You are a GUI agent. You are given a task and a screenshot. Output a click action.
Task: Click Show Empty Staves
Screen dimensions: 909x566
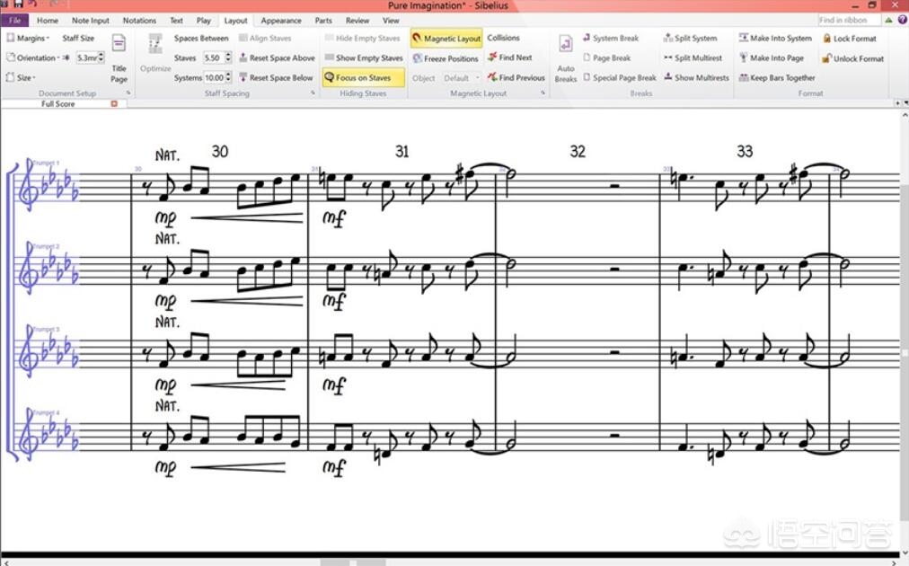click(x=364, y=58)
